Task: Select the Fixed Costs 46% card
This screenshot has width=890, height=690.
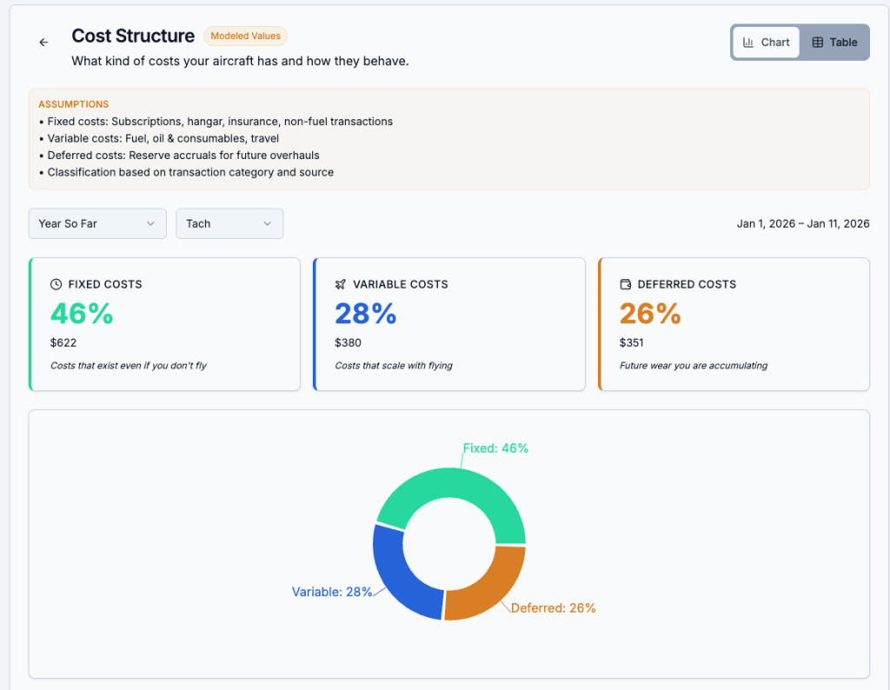Action: tap(165, 324)
